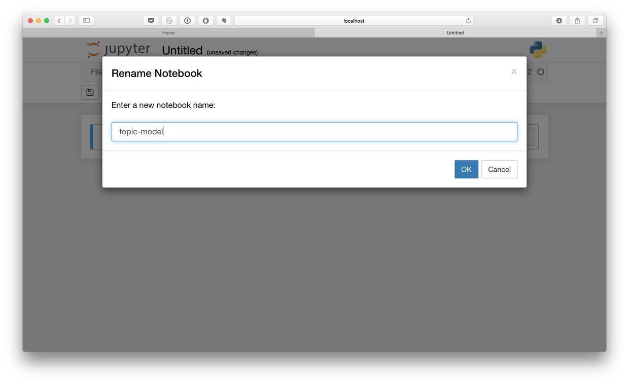Click the notebook name input field
This screenshot has width=629, height=384.
tap(314, 132)
